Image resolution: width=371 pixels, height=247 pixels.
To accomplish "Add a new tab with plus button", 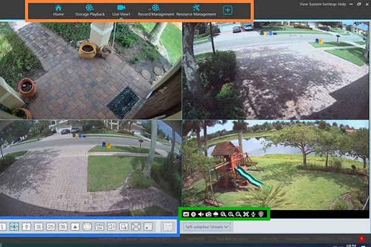I will 228,10.
